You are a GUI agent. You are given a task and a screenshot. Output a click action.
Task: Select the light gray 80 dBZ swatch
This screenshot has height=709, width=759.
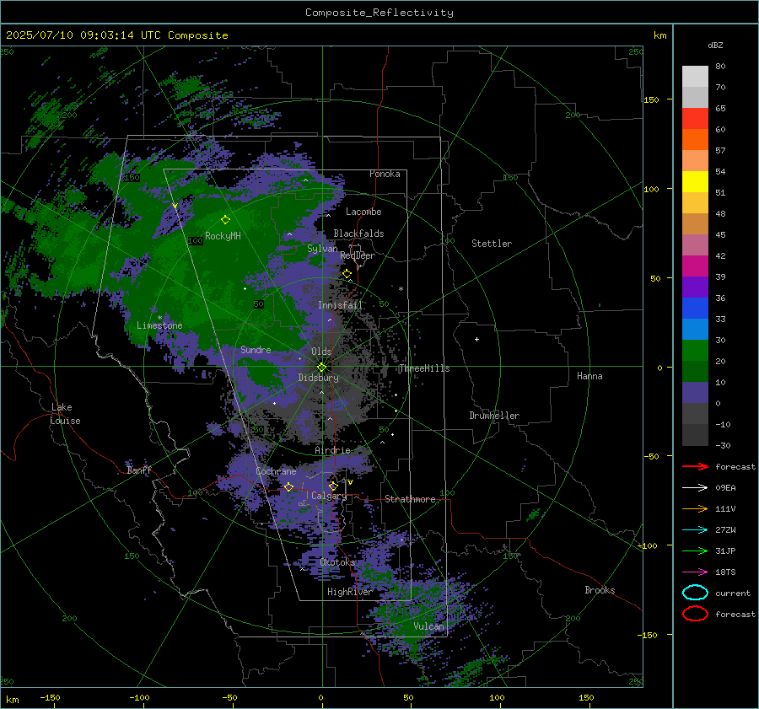[x=695, y=76]
